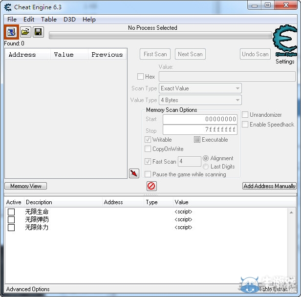The height and width of the screenshot is (297, 301).
Task: Open the Help menu
Action: click(x=89, y=20)
